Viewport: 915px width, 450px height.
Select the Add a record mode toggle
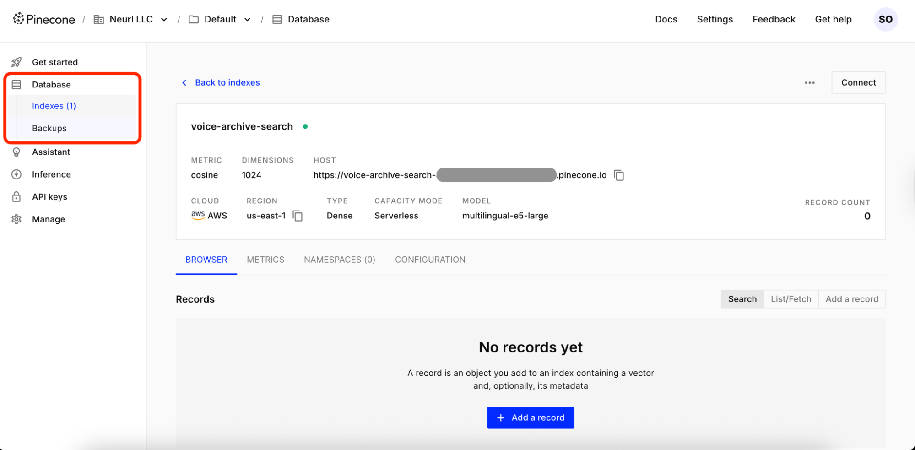[x=852, y=299]
